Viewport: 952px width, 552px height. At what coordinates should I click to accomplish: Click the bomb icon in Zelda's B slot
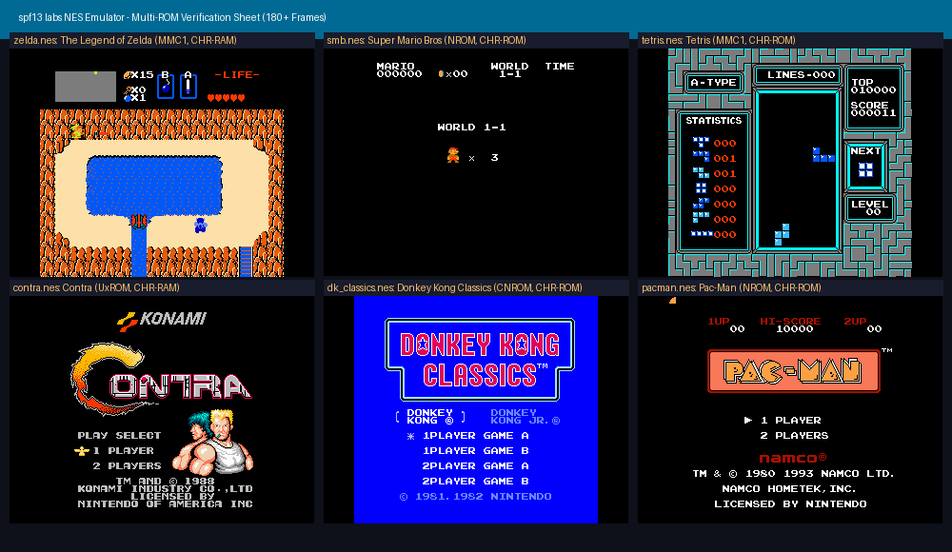[x=165, y=87]
